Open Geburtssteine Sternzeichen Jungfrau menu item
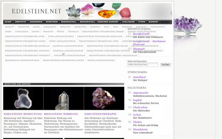 click(x=27, y=46)
